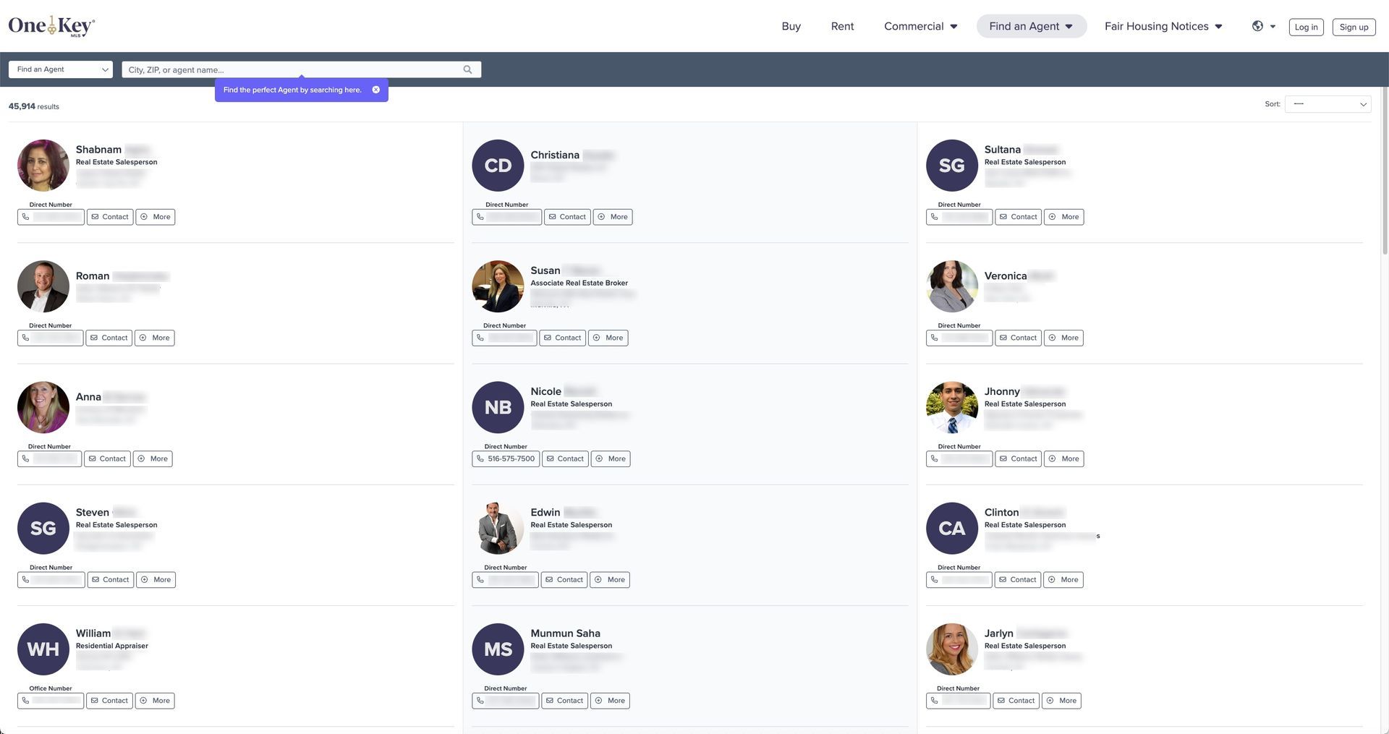Open Roman's profile photo

[43, 286]
